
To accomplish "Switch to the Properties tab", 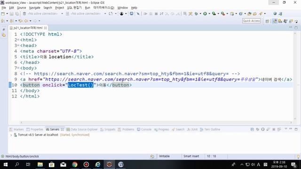I will (35, 130).
